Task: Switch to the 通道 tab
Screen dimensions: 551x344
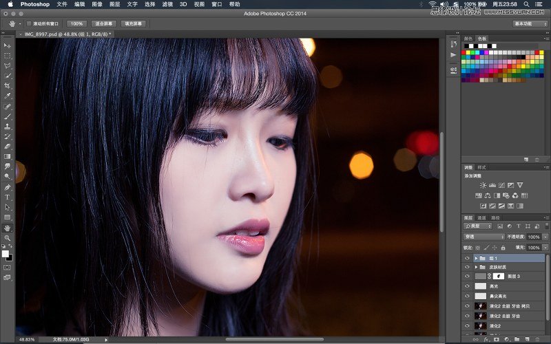Action: [481, 218]
